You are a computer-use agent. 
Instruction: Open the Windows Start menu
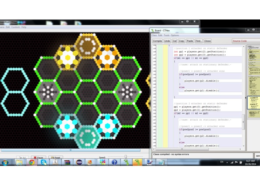pos(5,162)
